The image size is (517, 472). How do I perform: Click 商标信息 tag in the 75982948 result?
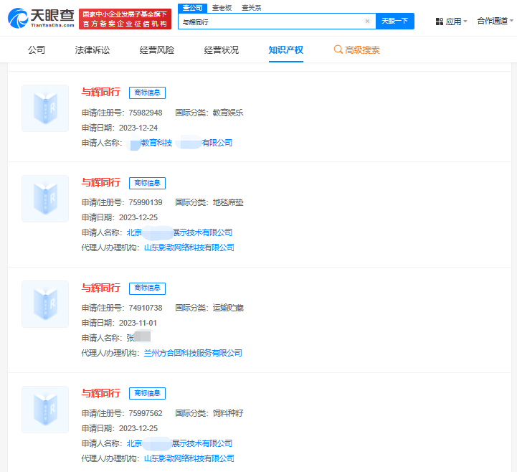tap(147, 93)
